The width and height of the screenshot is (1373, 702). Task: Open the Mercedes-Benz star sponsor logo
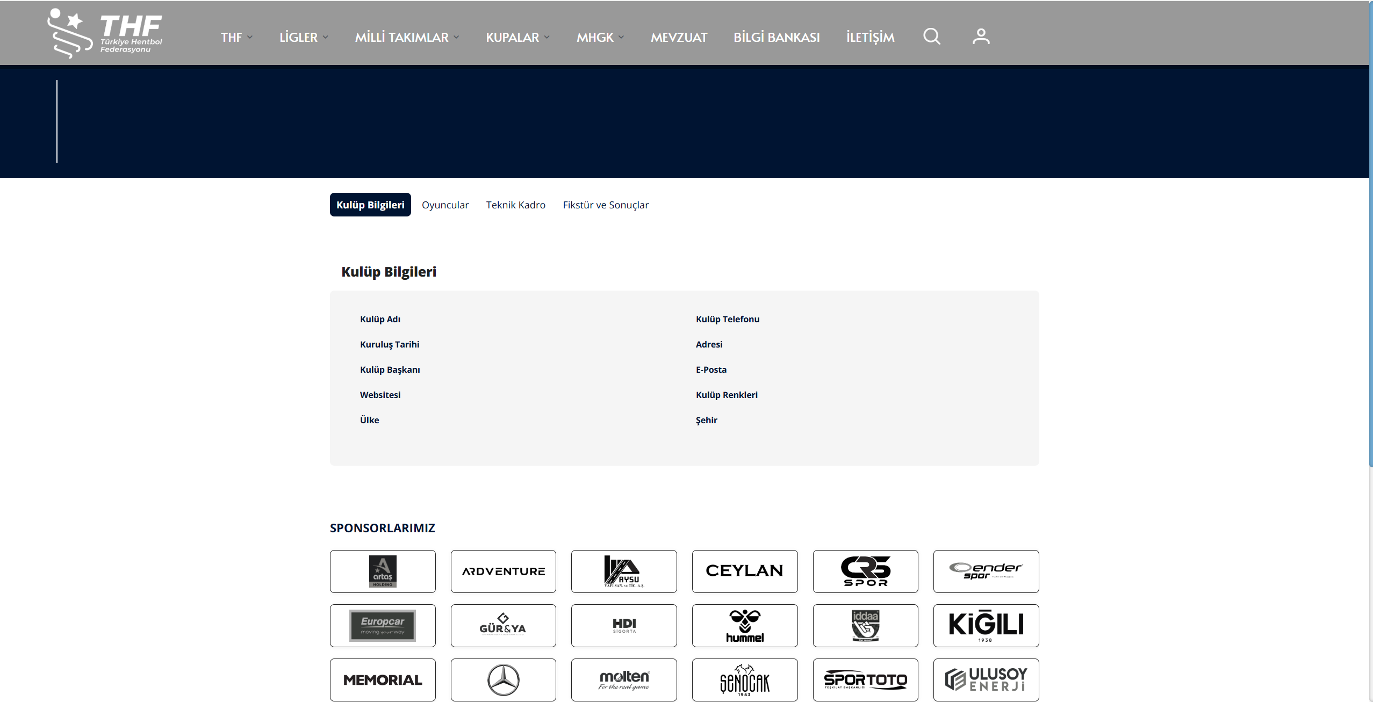pyautogui.click(x=504, y=679)
